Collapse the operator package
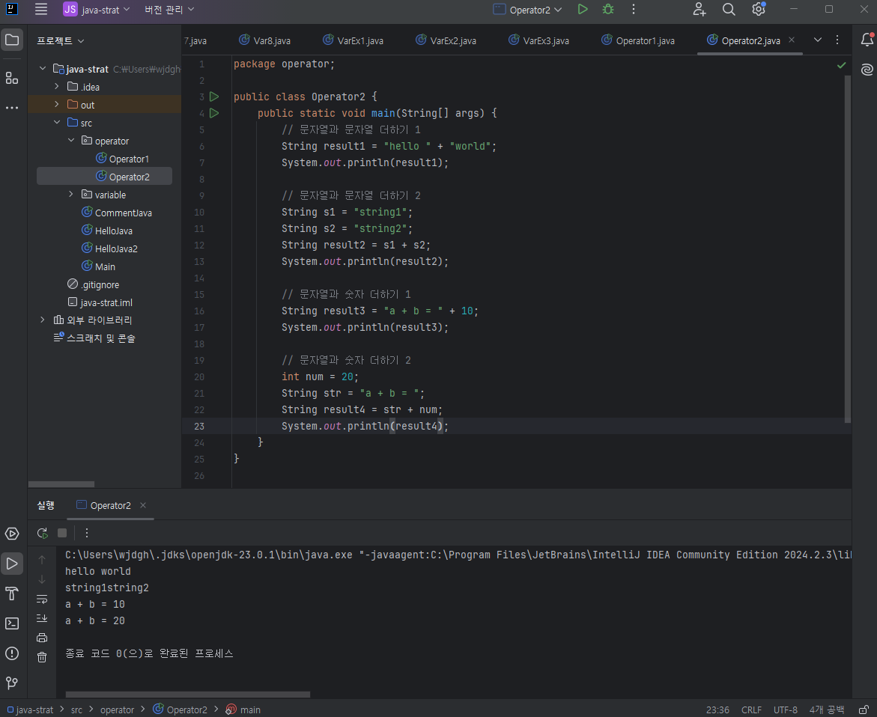The image size is (877, 717). click(71, 140)
